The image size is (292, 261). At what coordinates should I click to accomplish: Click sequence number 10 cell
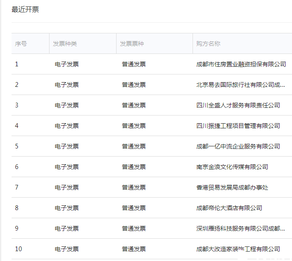[18, 249]
